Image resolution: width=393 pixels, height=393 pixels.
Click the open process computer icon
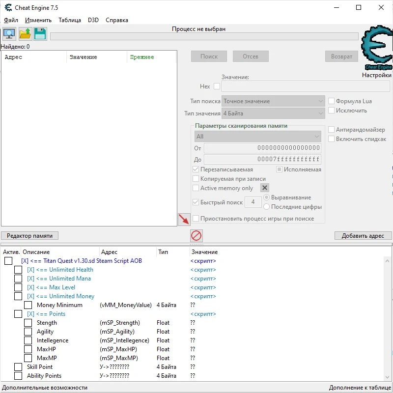pyautogui.click(x=9, y=34)
